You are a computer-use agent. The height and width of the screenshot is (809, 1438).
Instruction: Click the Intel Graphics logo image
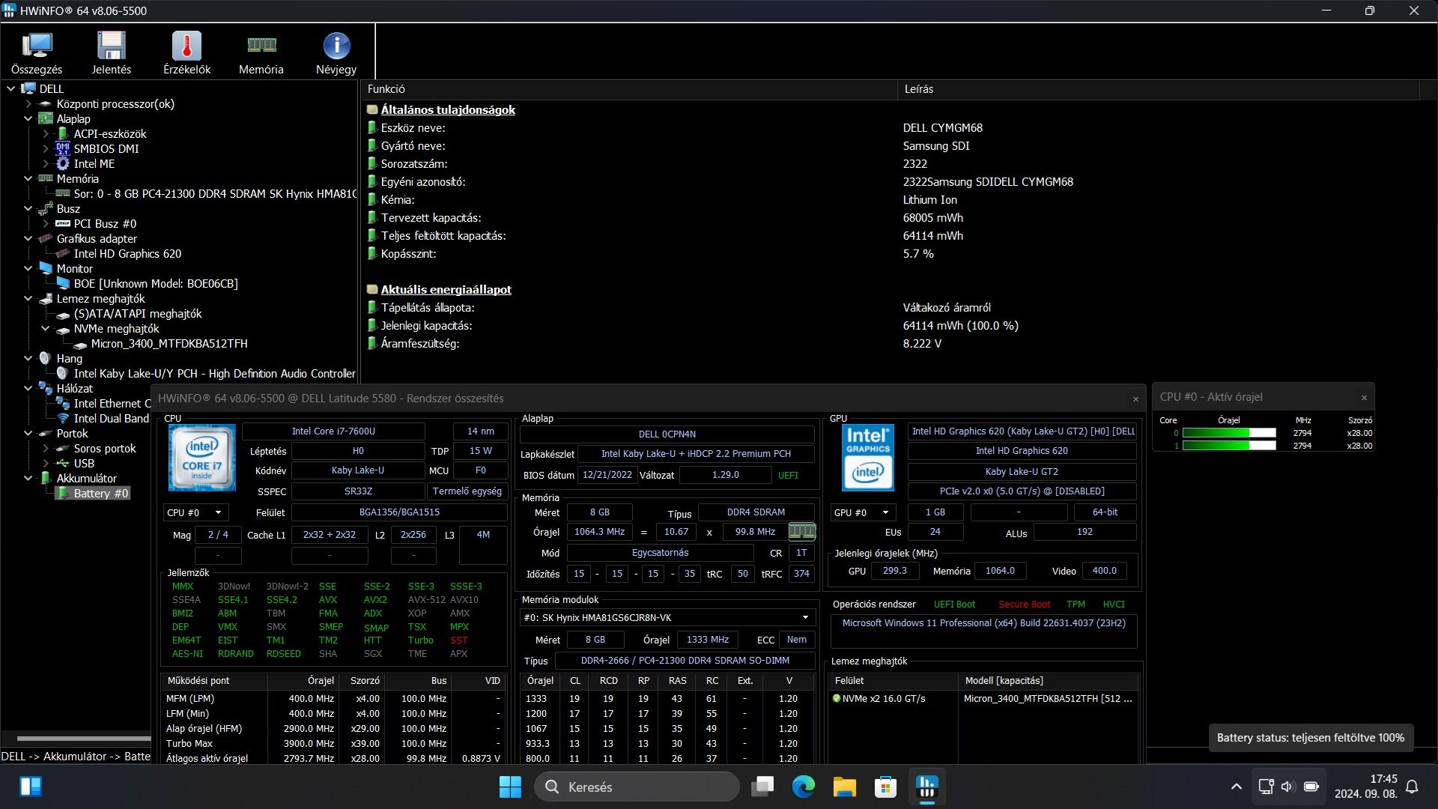(x=867, y=458)
